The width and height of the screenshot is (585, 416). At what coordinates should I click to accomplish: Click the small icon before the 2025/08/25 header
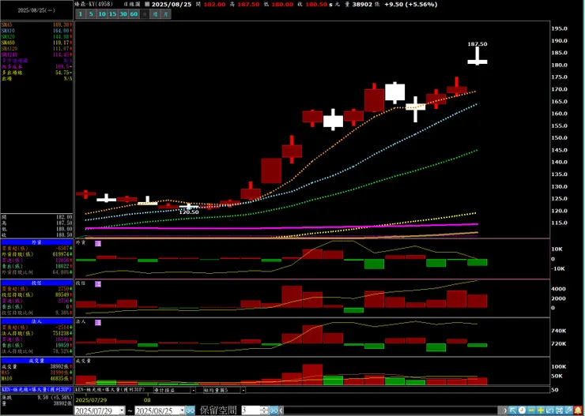coord(147,5)
